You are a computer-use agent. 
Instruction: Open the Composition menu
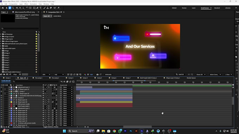point(13,4)
